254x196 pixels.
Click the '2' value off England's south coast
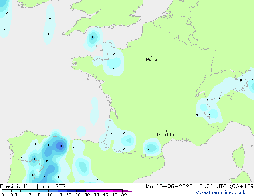(92, 37)
